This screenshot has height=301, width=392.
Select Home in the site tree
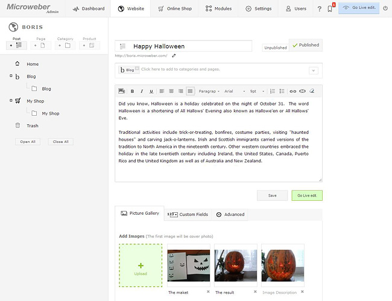coord(33,65)
